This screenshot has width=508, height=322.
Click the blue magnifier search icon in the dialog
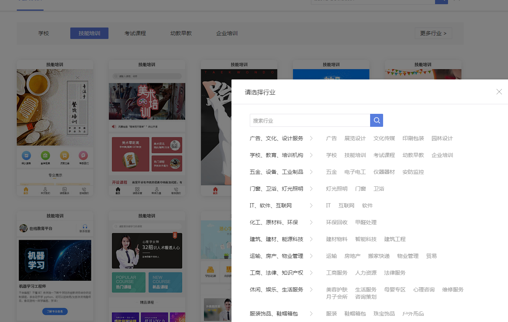pos(377,120)
